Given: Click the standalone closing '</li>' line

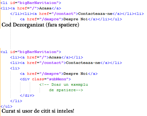Looking at the screenshot, I should pyautogui.click(x=16, y=101).
